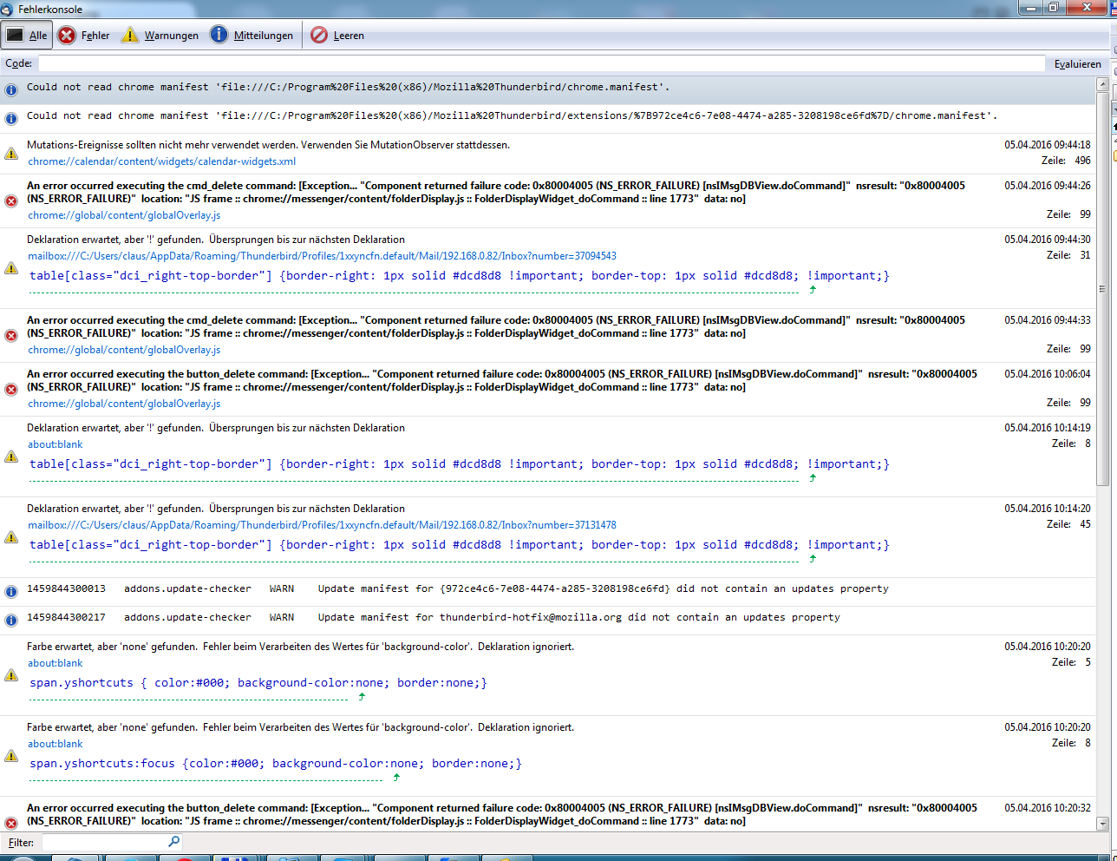Select the 'Mutations-Ereignisse sollten nicht mehr verwendet werden' message

point(268,145)
